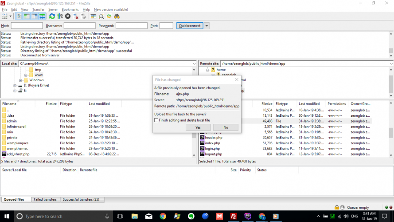Viewport: 394px width, 222px height.
Task: Open PhpStorm from the taskbar
Action: [x=247, y=216]
